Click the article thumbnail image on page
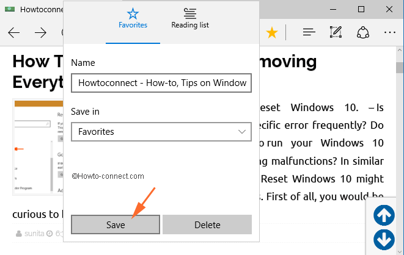This screenshot has width=404, height=255. pyautogui.click(x=38, y=147)
